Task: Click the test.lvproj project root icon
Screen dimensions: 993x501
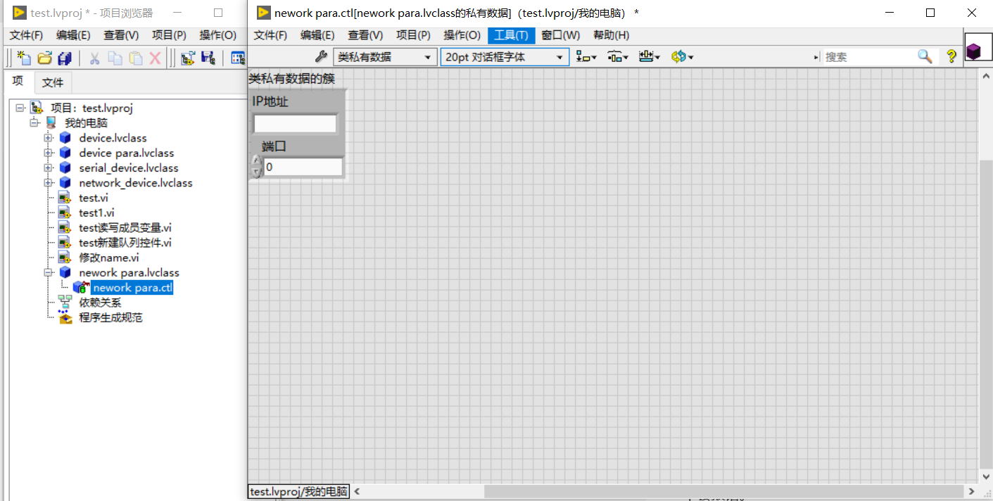Action: pyautogui.click(x=37, y=108)
